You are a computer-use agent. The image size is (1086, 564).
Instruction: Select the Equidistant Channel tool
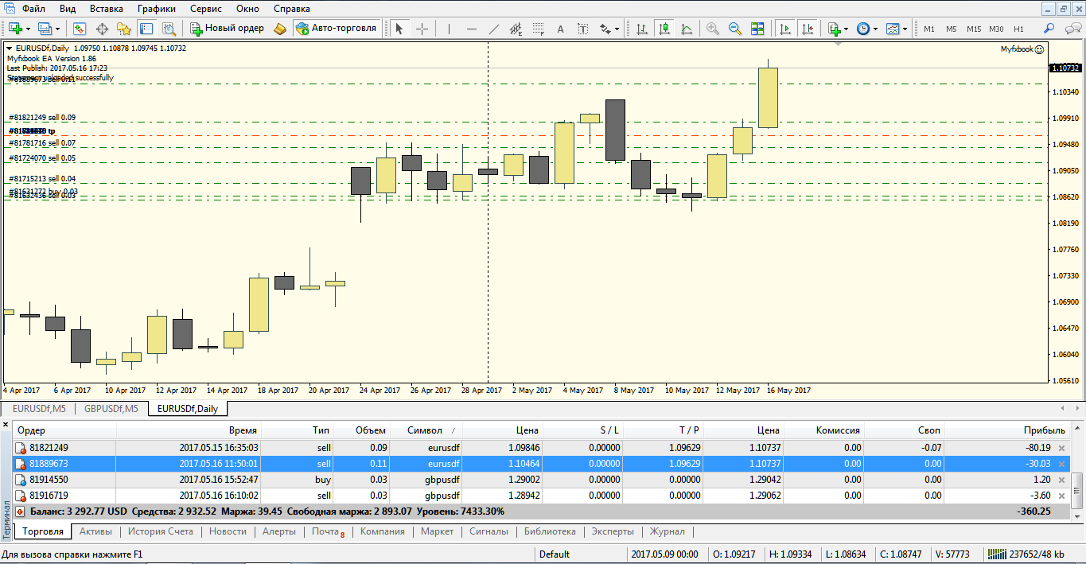pos(516,29)
